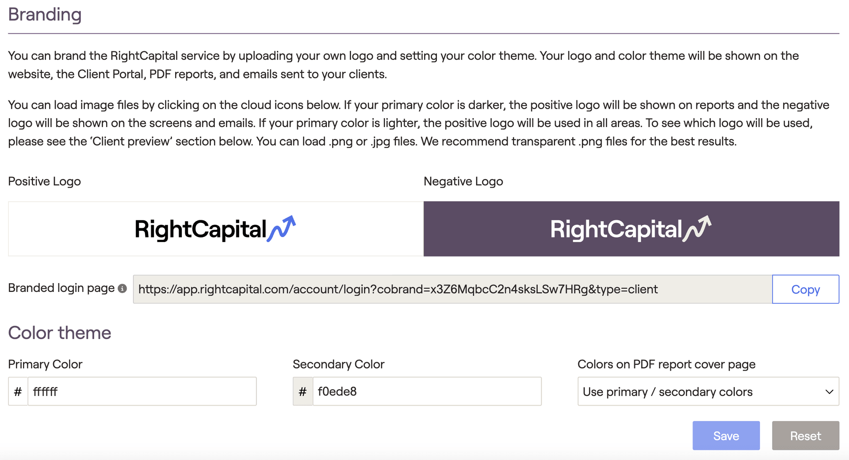Screen dimensions: 849x460
Task: Click the Branding page heading
Action: click(x=44, y=15)
